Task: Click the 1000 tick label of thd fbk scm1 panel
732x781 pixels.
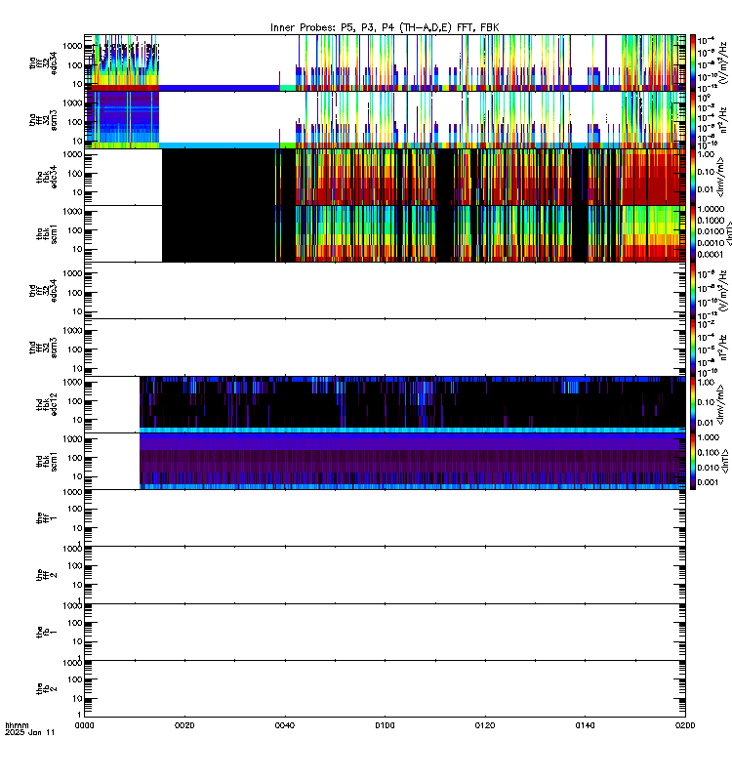Action: pos(72,439)
